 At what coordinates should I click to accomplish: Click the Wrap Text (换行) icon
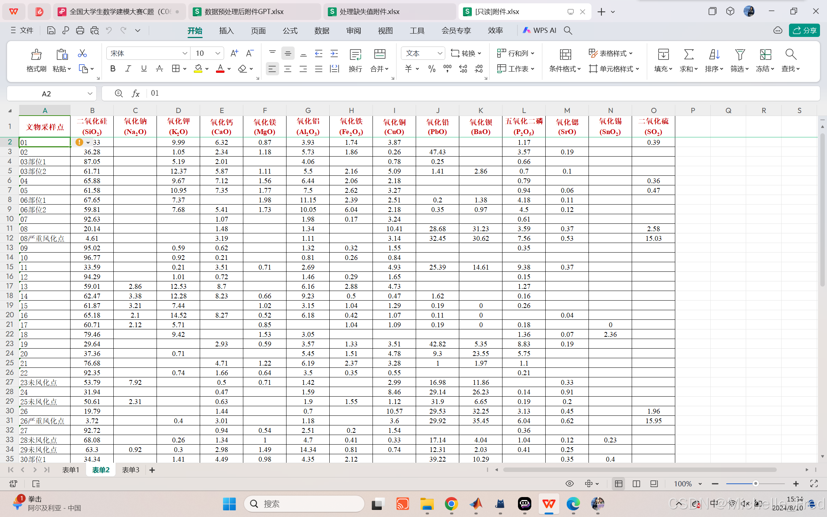(355, 55)
